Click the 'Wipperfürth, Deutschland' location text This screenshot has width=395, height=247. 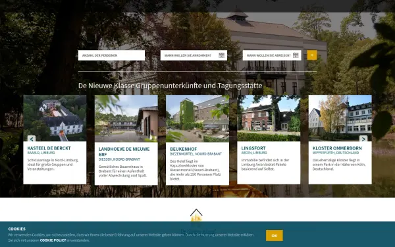point(336,153)
